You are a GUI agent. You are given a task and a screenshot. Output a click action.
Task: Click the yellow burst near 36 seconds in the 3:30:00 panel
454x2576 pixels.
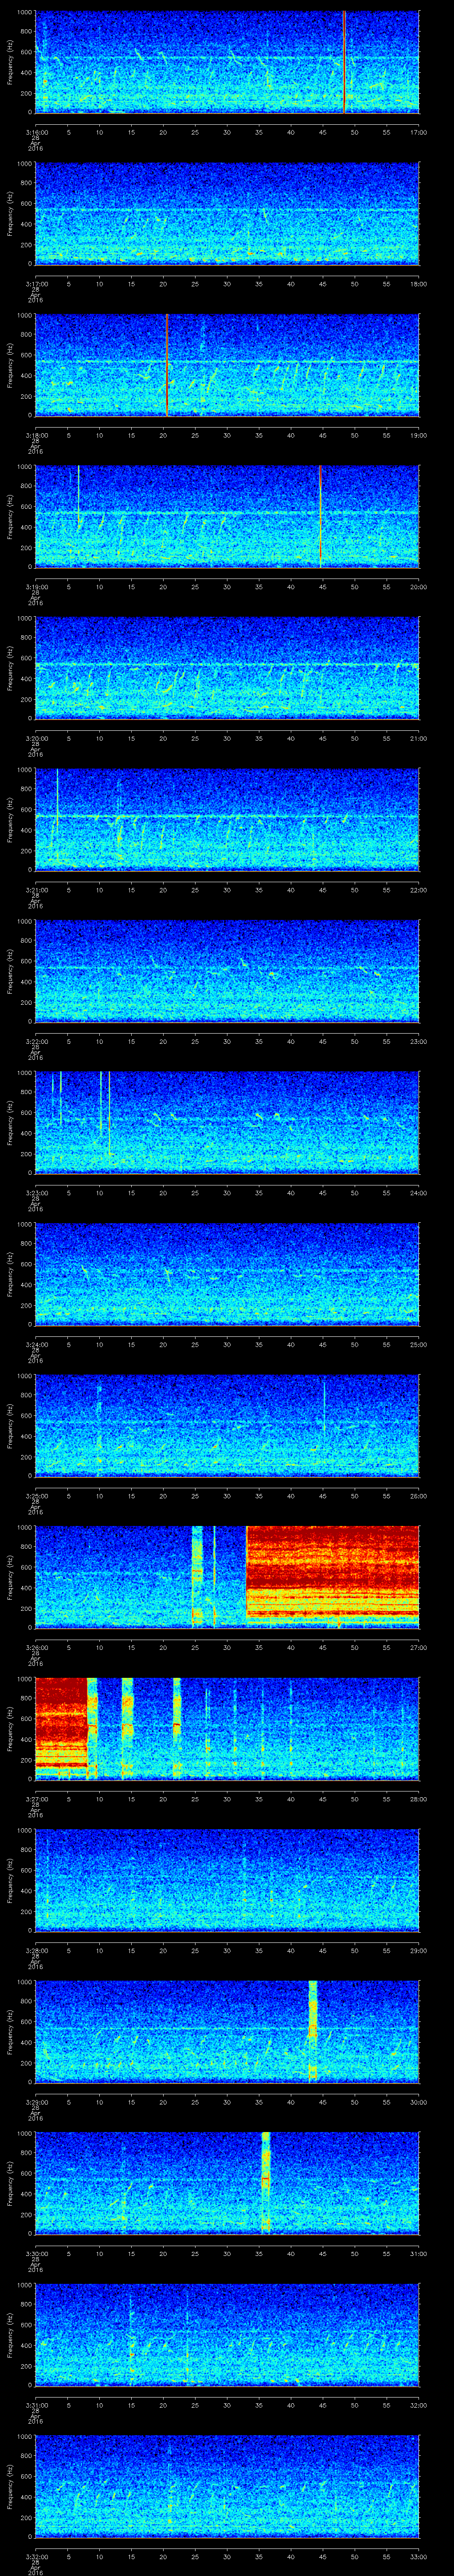click(266, 2183)
